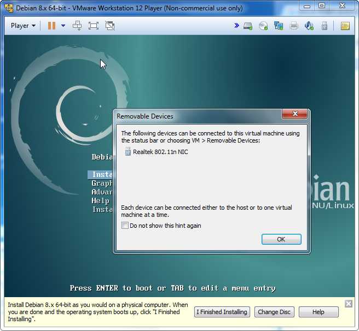
Task: Click the Realtek NIC USB icon
Action: [x=128, y=151]
